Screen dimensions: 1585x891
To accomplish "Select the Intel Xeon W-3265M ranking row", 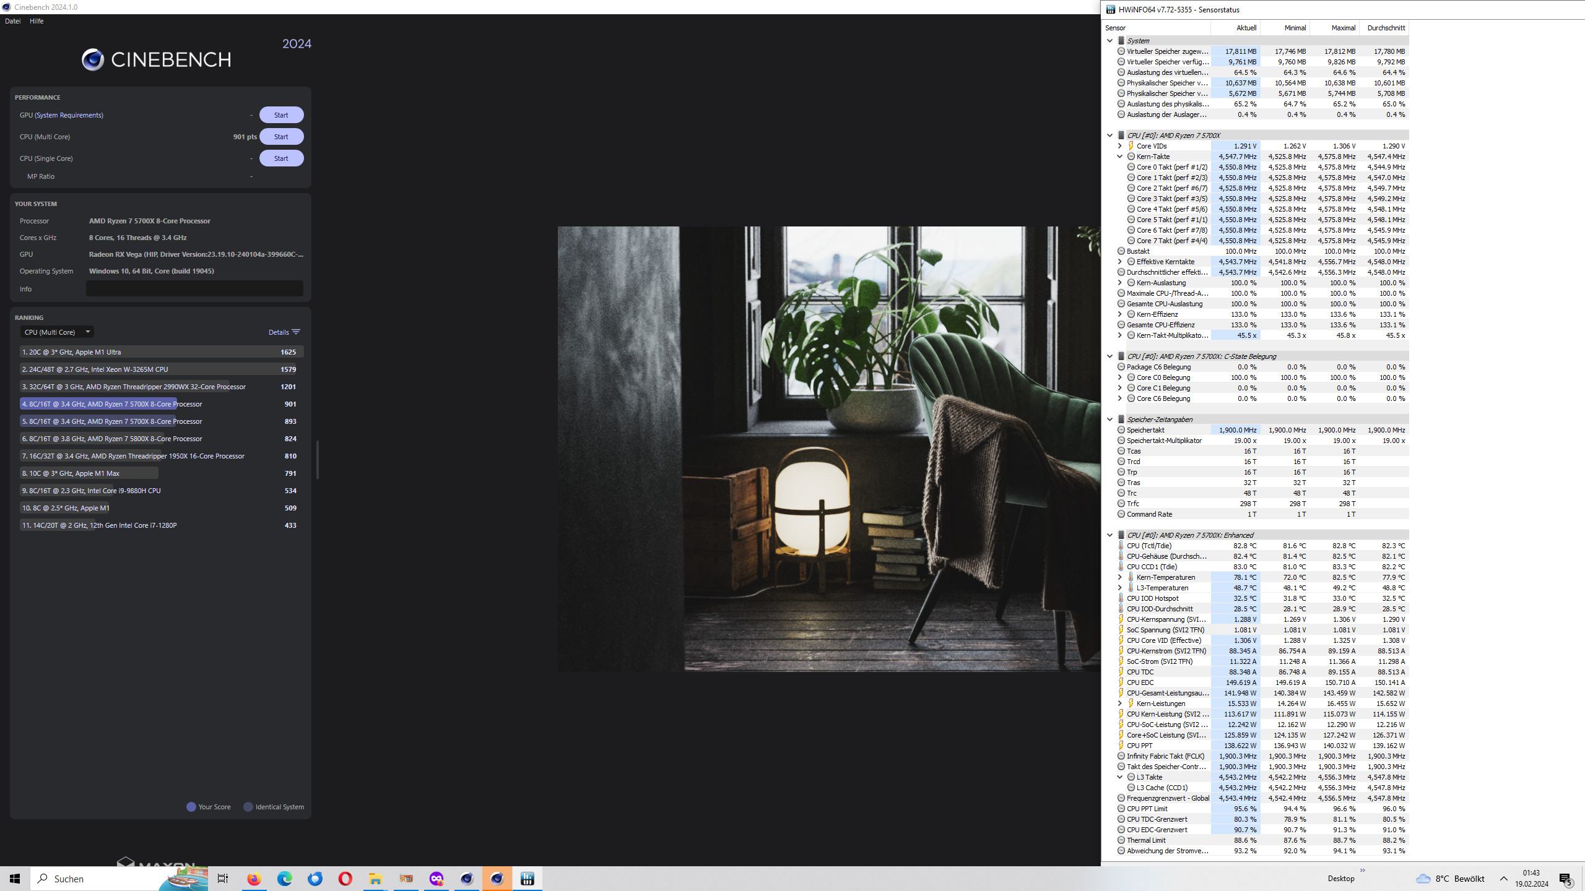I will pyautogui.click(x=161, y=369).
